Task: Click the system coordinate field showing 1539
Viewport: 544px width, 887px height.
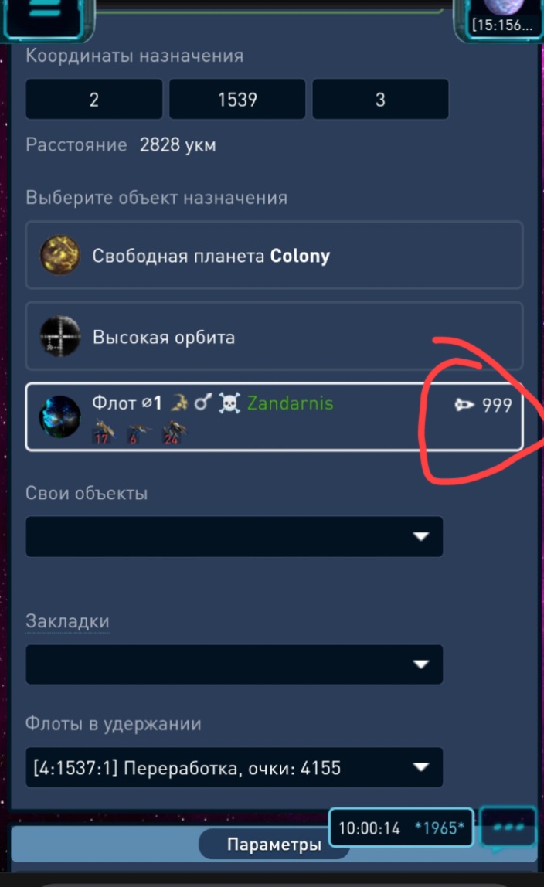Action: 237,100
